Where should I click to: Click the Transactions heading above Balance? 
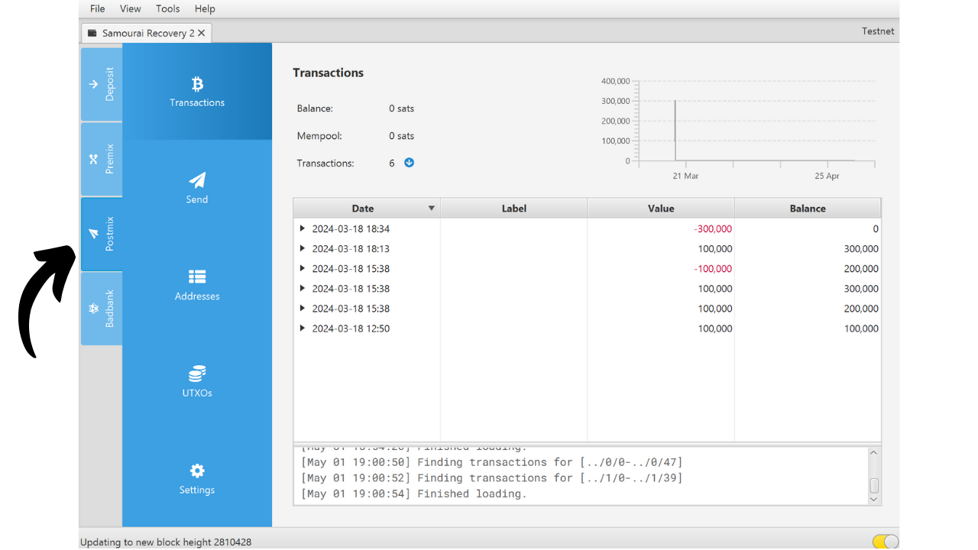click(328, 73)
